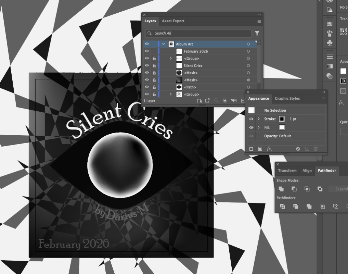348x274 pixels.
Task: Click thumbnail of first Mesh item
Action: (x=179, y=73)
